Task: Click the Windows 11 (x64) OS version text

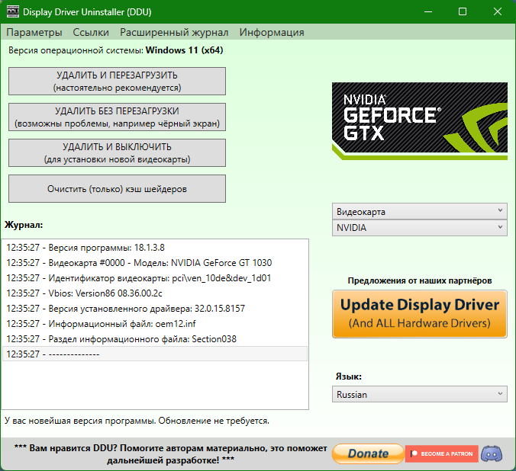Action: pos(184,50)
